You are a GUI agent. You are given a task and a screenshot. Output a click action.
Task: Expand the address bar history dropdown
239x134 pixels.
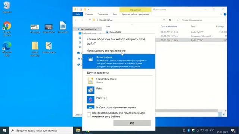point(164,20)
